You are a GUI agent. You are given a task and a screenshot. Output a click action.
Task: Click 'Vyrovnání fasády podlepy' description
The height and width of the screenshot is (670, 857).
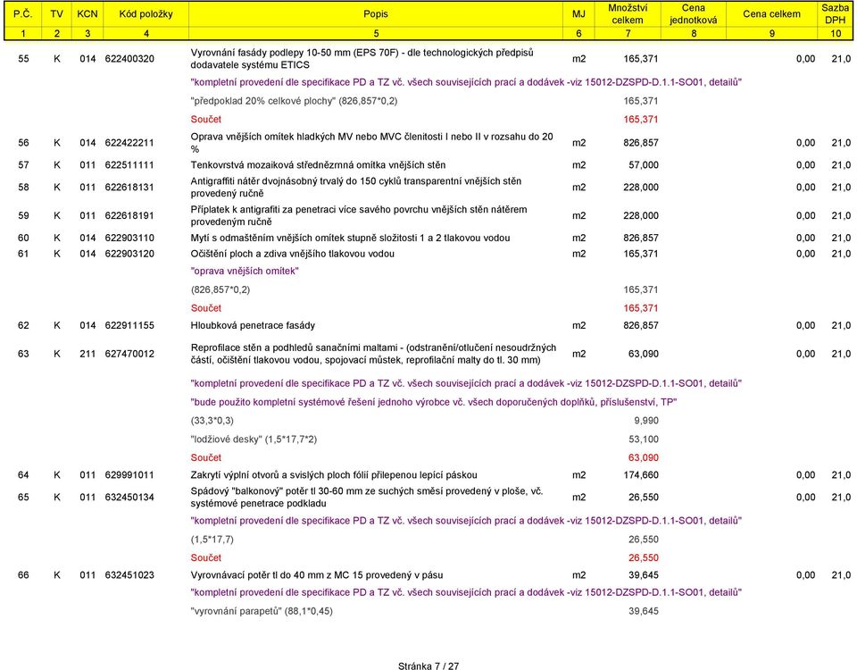point(362,59)
